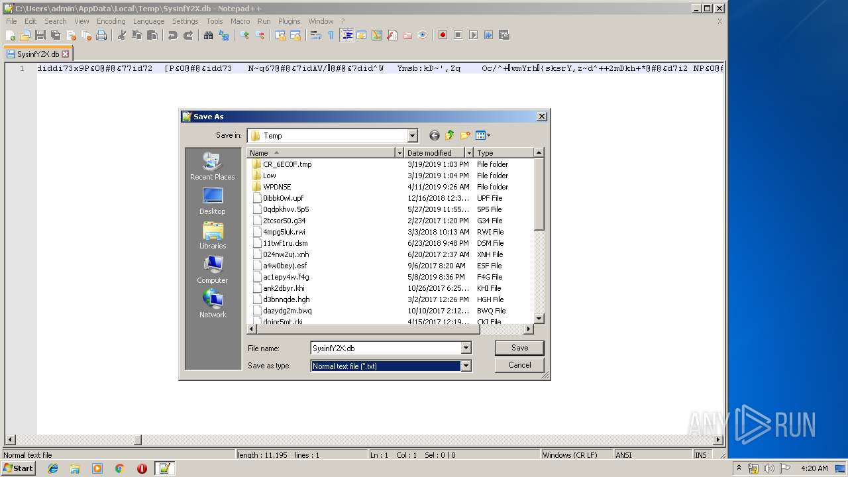Click the Run Macro Multiple Times icon
The image size is (848, 477).
coord(488,35)
